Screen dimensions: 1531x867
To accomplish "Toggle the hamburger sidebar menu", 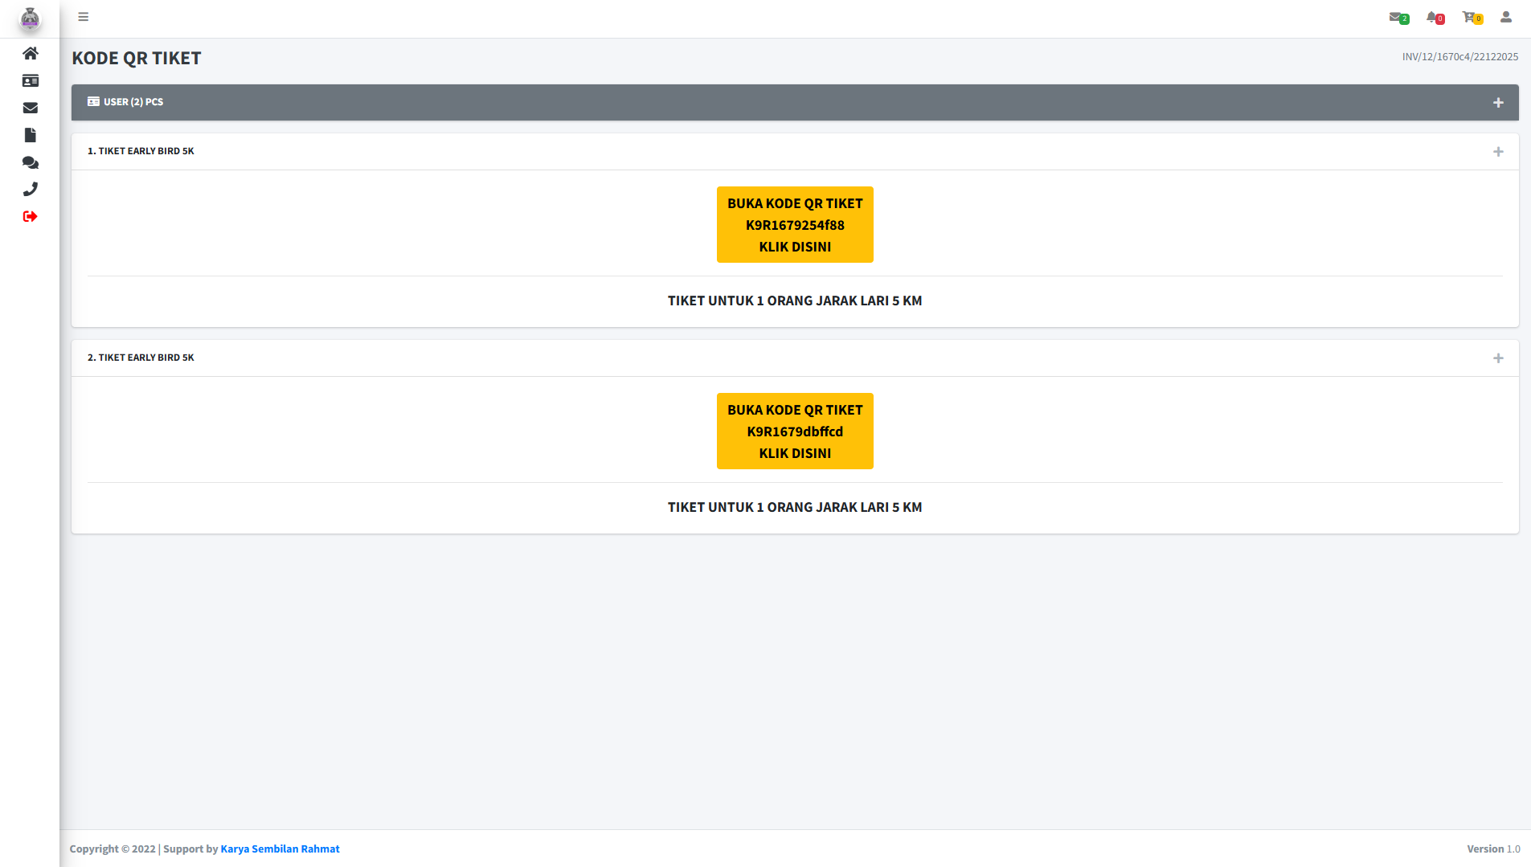I will (x=84, y=17).
